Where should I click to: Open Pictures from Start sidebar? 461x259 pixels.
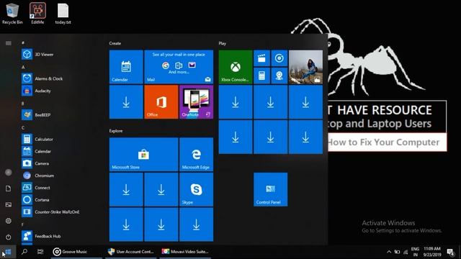coord(8,204)
